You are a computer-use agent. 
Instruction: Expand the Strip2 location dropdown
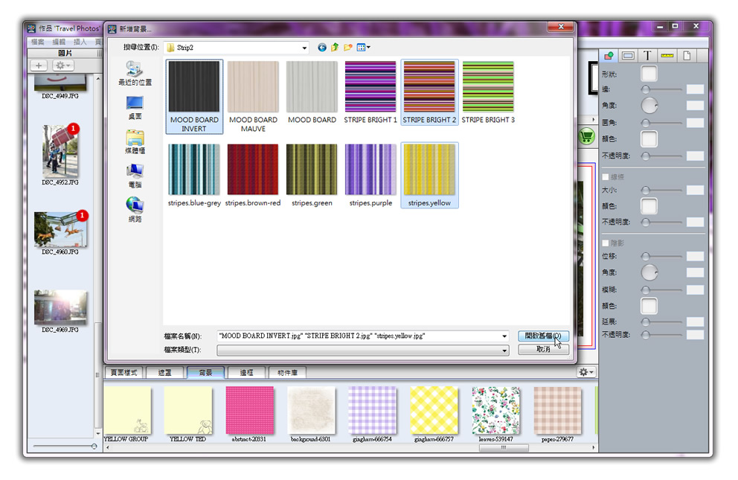tap(304, 48)
